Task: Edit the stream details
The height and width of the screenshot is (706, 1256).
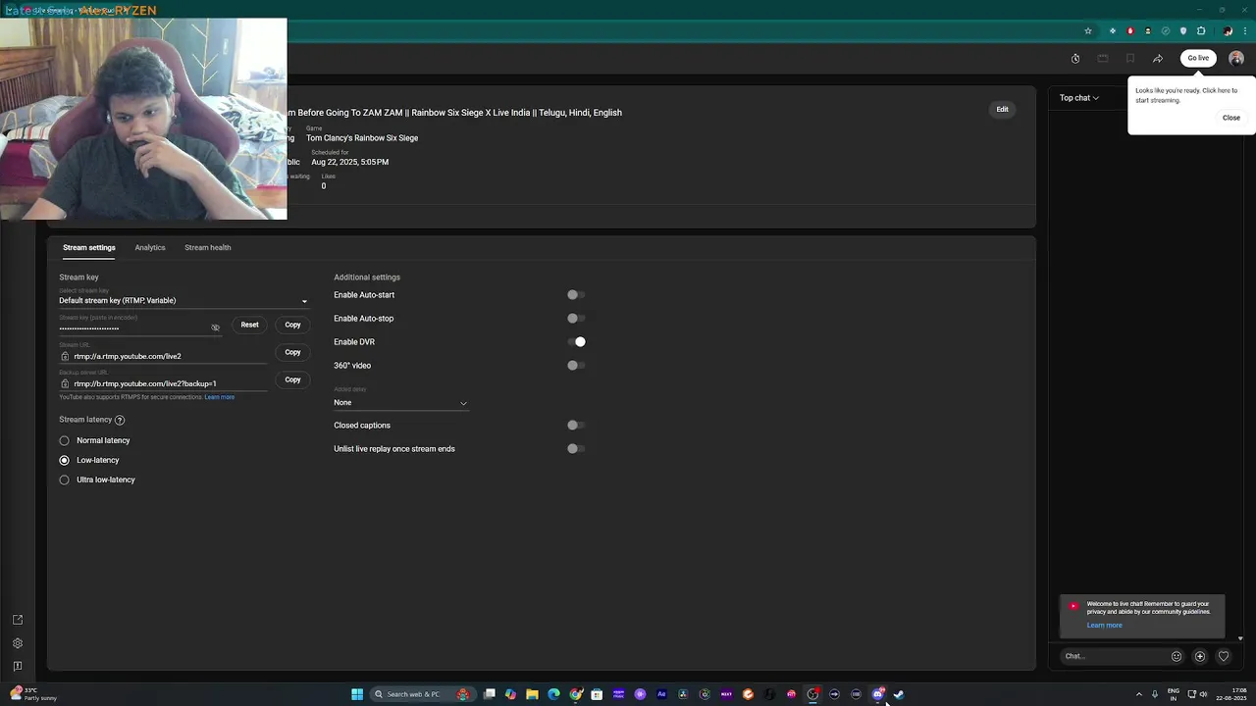Action: coord(1002,109)
